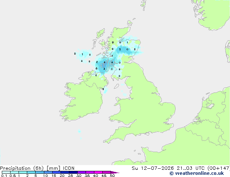The height and width of the screenshot is (177, 230).
Task: Click the 'ICON' model name label
Action: (69, 168)
